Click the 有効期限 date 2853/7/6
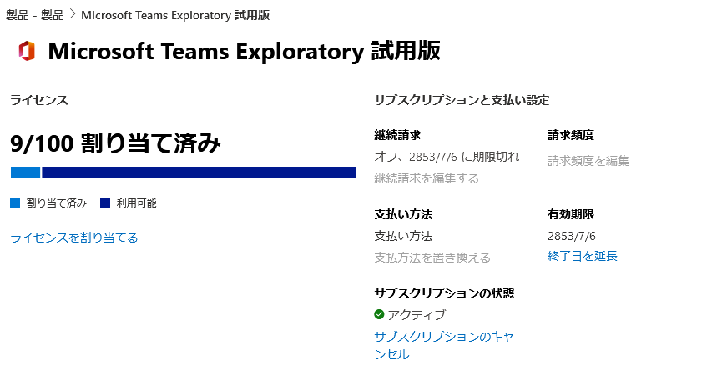 [572, 236]
